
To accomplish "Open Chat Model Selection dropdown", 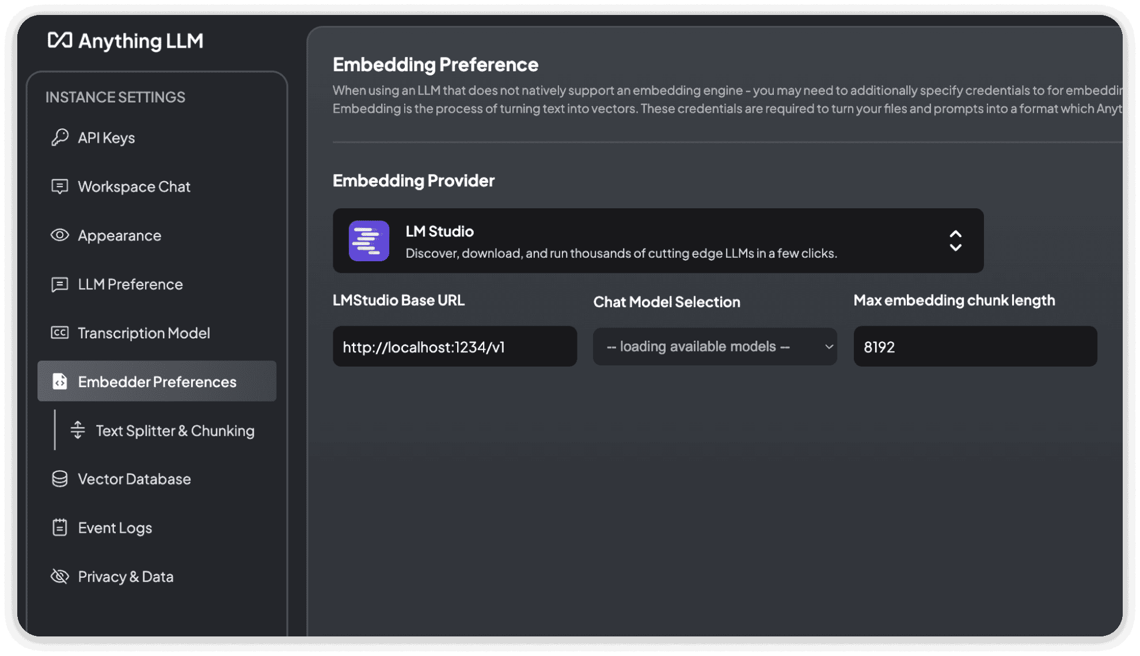I will [x=715, y=348].
